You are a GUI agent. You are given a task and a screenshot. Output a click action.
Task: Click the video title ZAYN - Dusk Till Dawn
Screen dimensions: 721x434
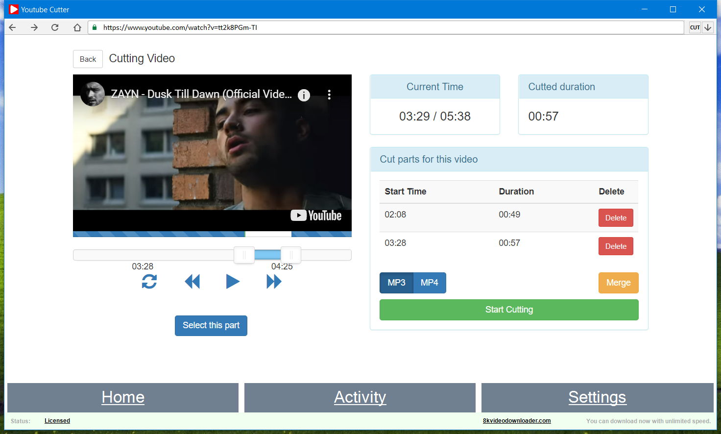coord(201,94)
